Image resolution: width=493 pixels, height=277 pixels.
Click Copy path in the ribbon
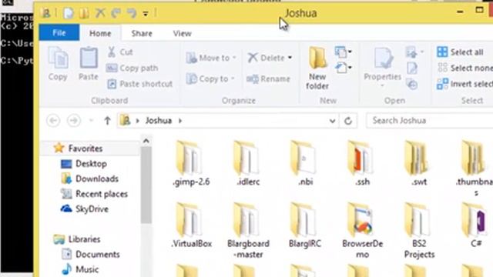(132, 68)
